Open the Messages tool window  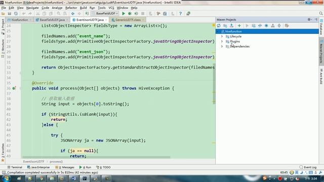(65, 167)
